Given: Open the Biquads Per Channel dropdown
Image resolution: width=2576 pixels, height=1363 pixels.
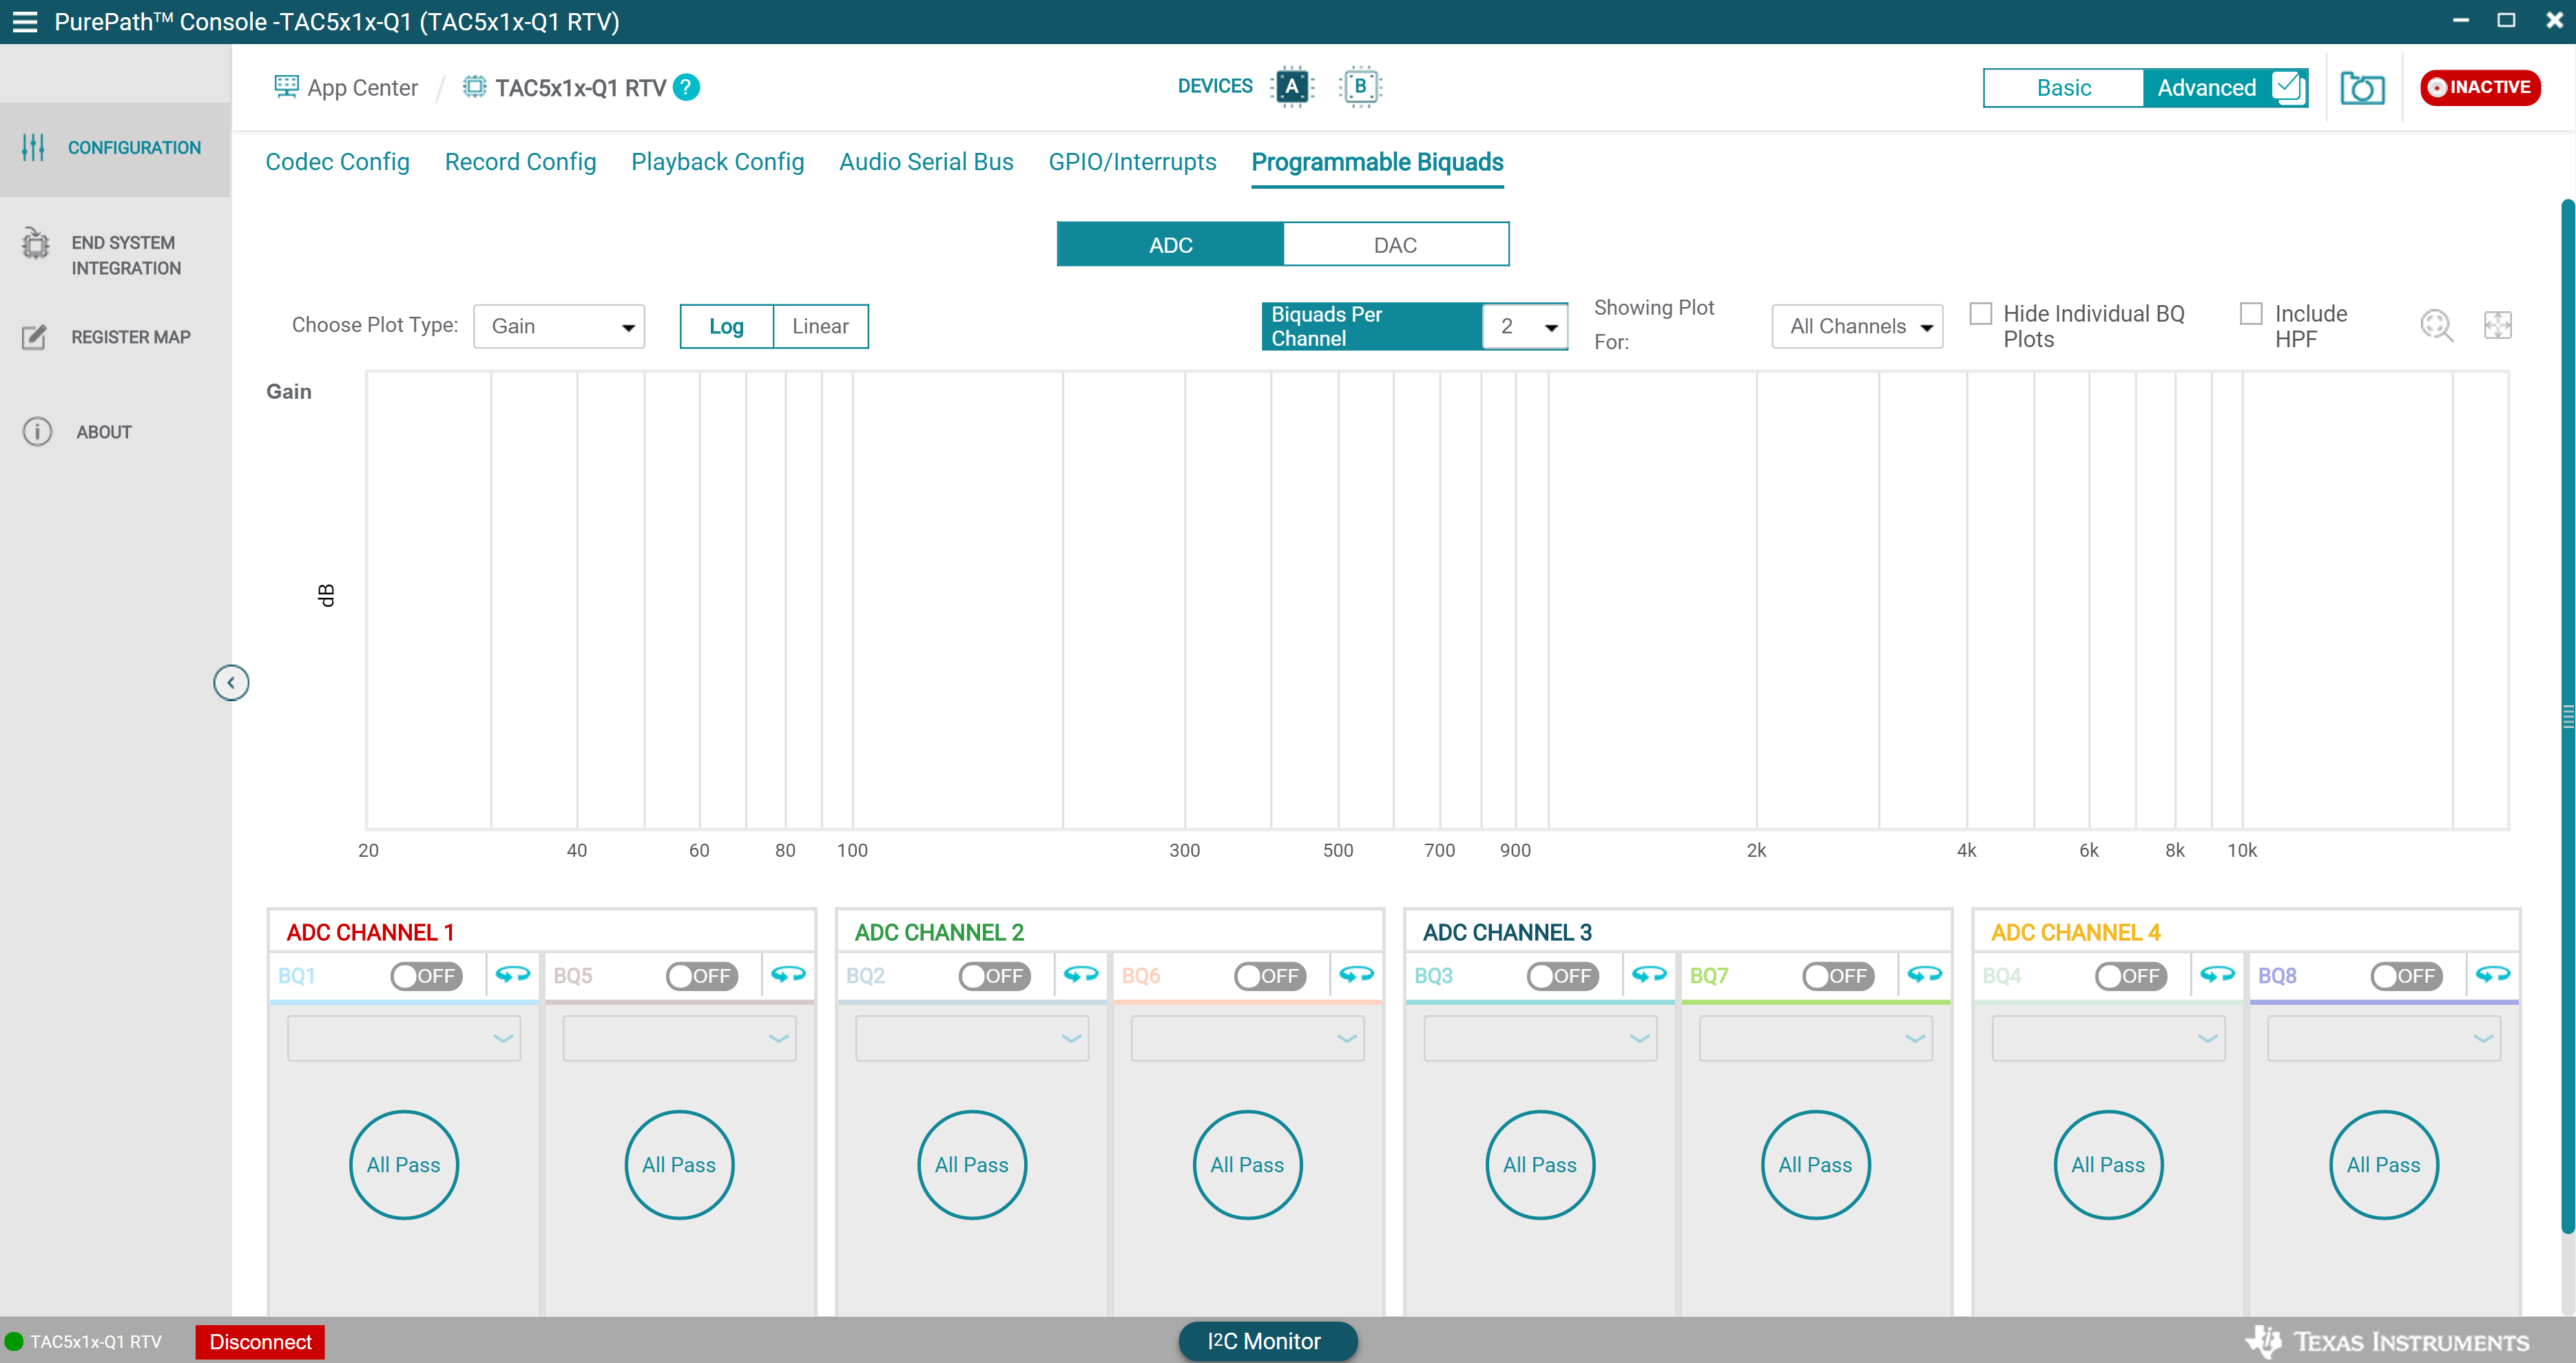Looking at the screenshot, I should click(x=1525, y=327).
